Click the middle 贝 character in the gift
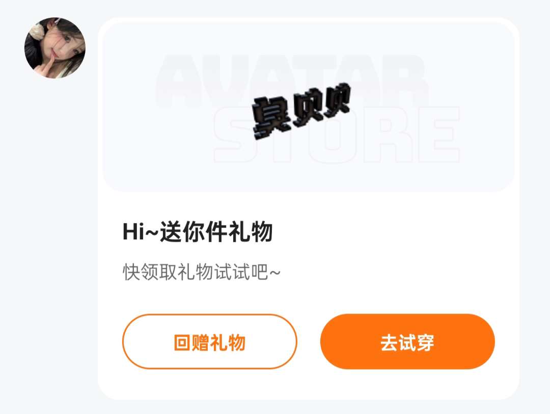The height and width of the screenshot is (414, 550). tap(309, 109)
